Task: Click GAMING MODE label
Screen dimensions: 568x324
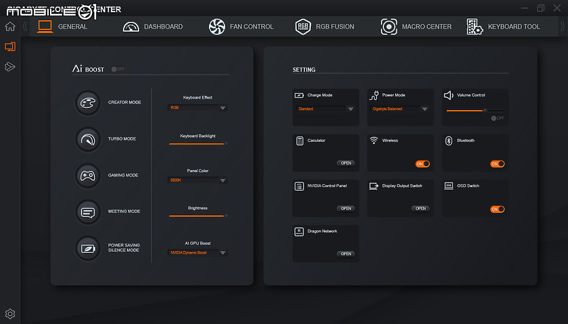Action: [x=123, y=175]
